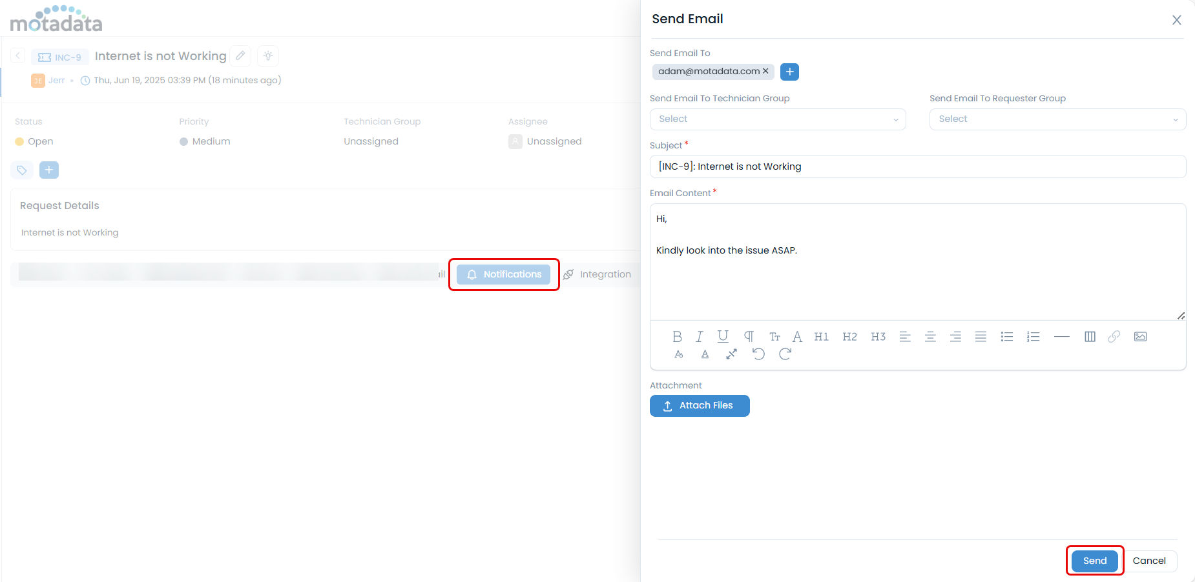Center align the email content
The width and height of the screenshot is (1195, 582).
[x=930, y=336]
